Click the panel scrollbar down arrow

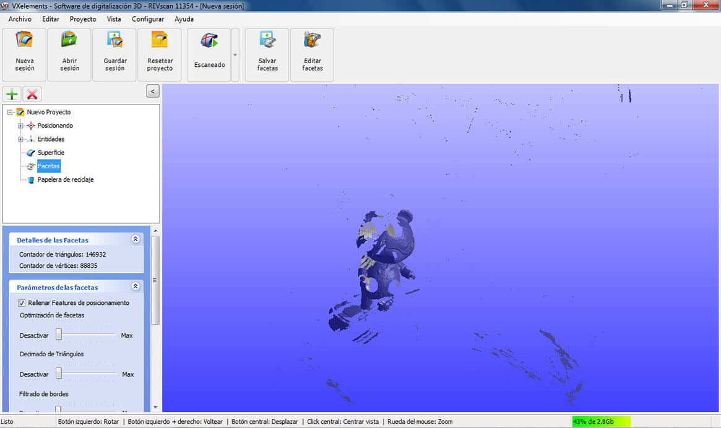point(155,408)
